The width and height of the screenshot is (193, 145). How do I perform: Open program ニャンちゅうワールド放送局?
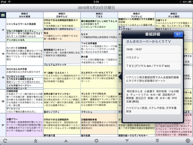25,24
